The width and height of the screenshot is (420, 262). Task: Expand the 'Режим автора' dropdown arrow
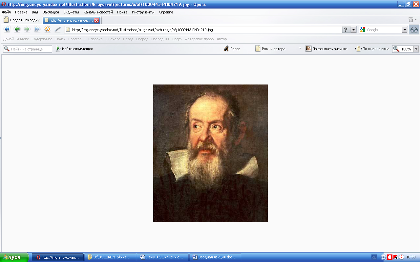(x=300, y=48)
